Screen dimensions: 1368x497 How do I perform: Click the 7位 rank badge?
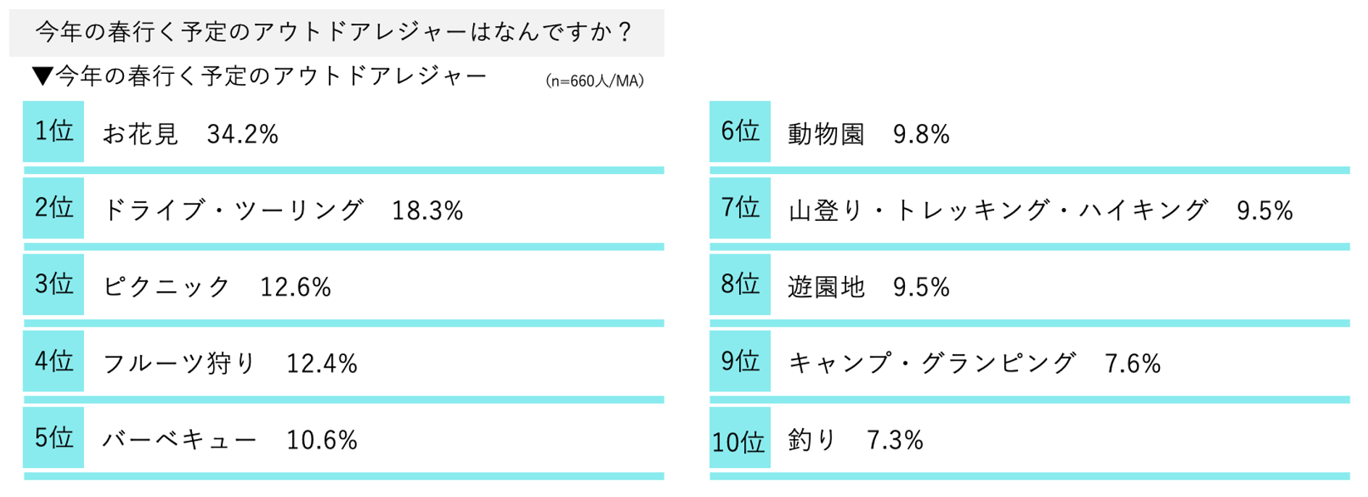point(740,208)
